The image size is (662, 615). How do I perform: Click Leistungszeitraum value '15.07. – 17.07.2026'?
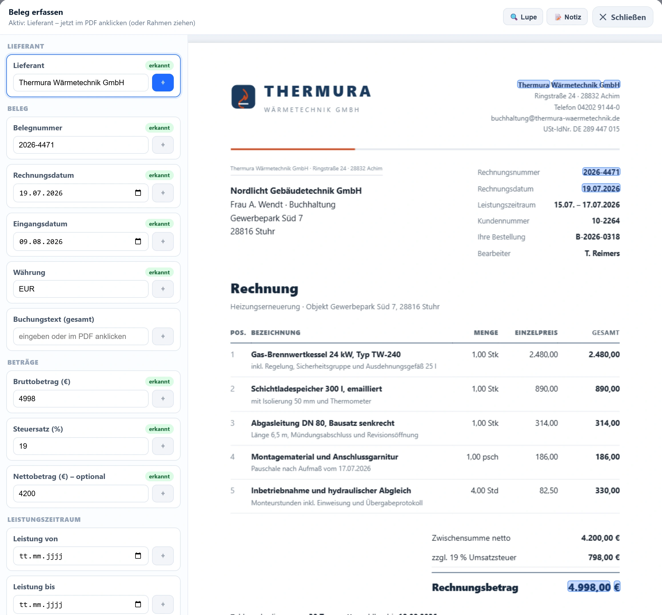click(x=587, y=205)
